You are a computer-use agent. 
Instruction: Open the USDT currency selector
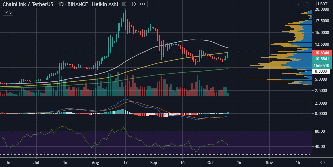point(322,4)
